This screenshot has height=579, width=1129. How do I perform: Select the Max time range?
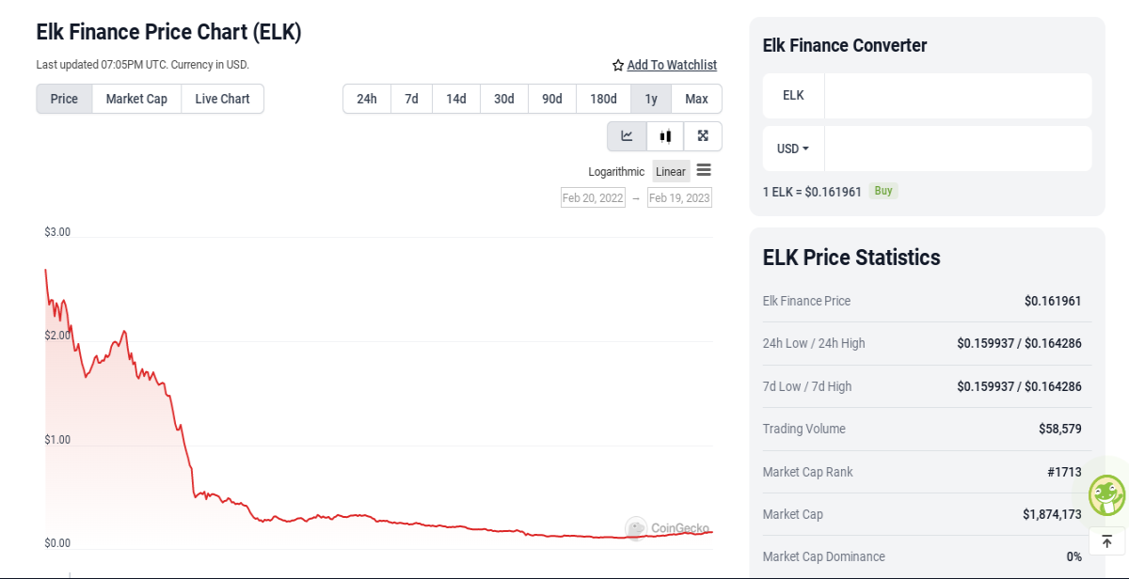696,99
